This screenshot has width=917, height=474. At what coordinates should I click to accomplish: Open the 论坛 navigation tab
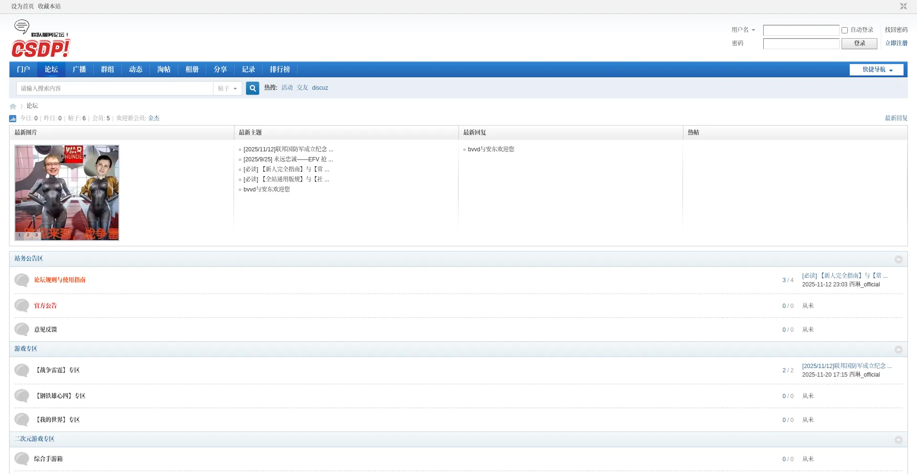52,70
